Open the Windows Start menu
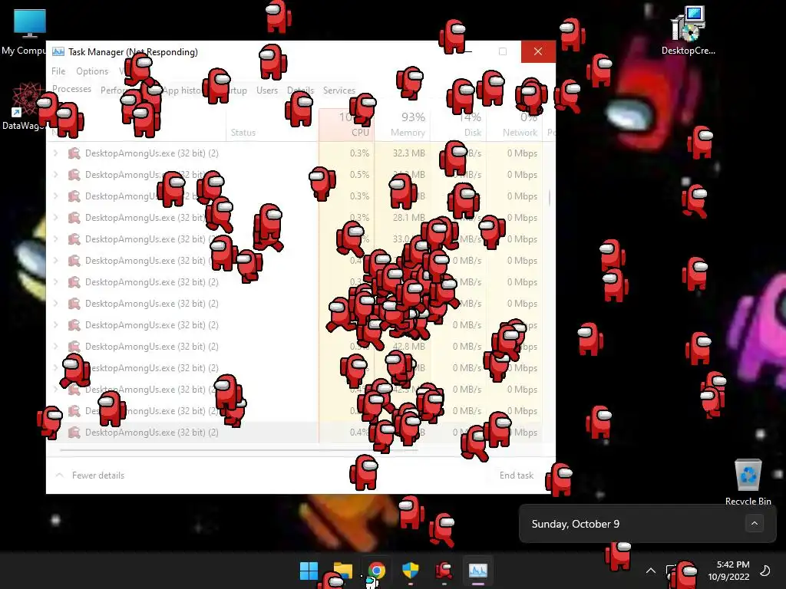The width and height of the screenshot is (786, 589). click(309, 571)
